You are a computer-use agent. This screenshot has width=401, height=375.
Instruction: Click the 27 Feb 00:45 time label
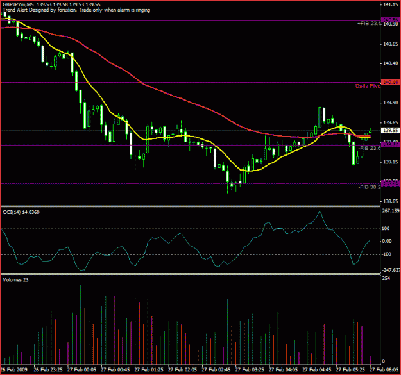pos(115,370)
